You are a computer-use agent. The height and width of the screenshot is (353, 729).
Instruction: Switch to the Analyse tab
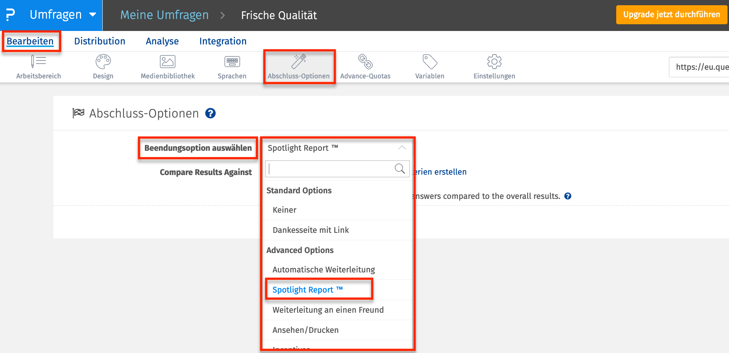coord(162,41)
